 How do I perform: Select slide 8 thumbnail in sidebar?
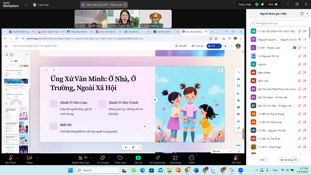point(16,127)
